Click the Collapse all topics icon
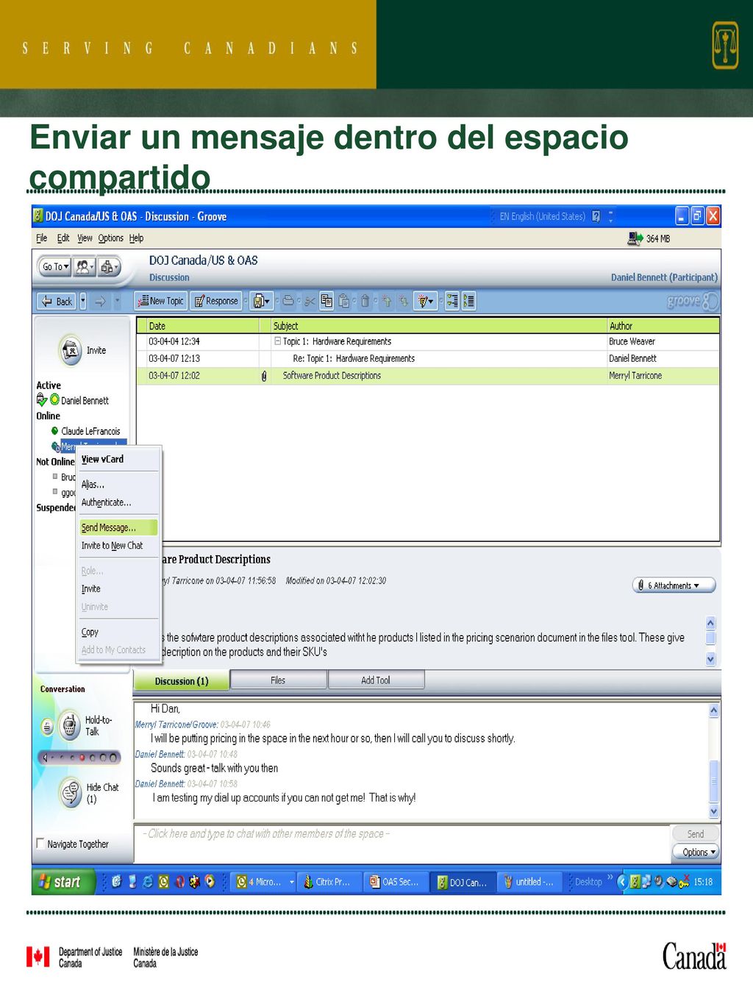This screenshot has height=1004, width=753. pyautogui.click(x=469, y=301)
